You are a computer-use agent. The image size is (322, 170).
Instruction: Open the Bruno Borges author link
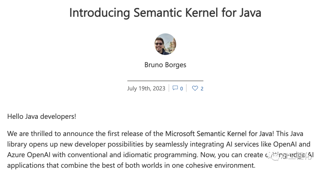tap(165, 65)
